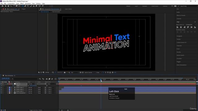Open the Animation menu

point(28,3)
